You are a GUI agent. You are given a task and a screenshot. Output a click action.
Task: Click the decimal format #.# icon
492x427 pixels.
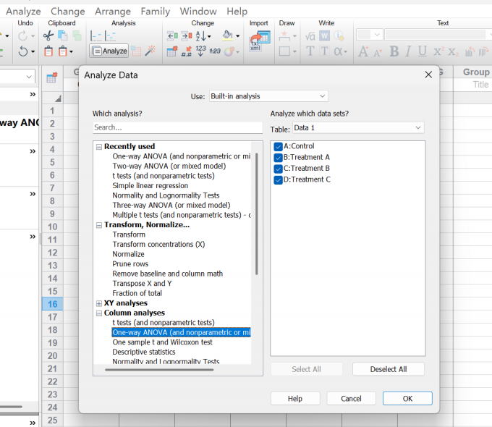(187, 51)
